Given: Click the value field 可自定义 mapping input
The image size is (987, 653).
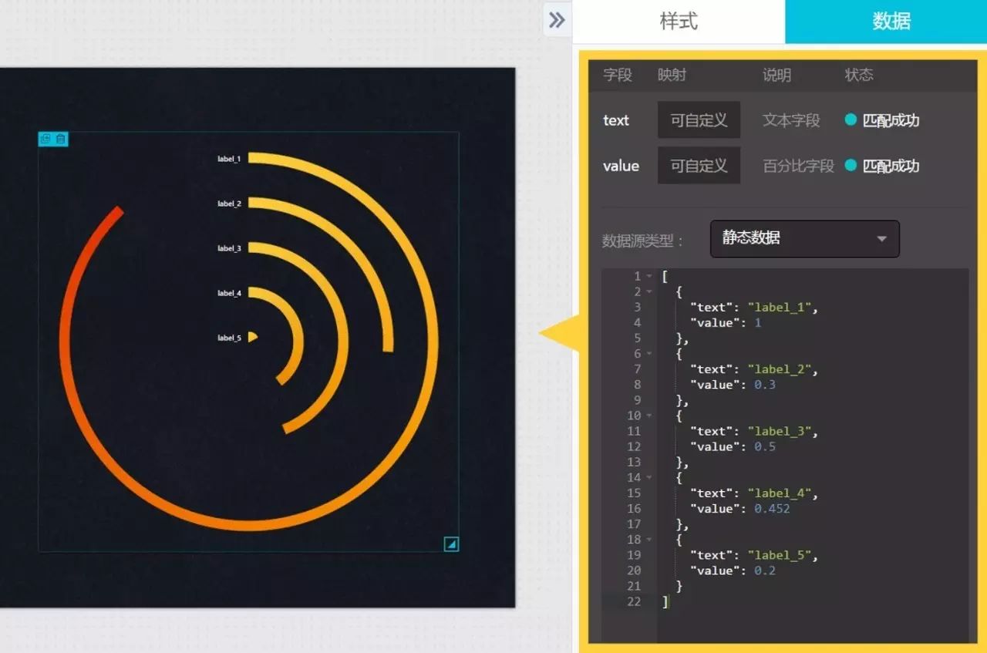Looking at the screenshot, I should [x=699, y=165].
